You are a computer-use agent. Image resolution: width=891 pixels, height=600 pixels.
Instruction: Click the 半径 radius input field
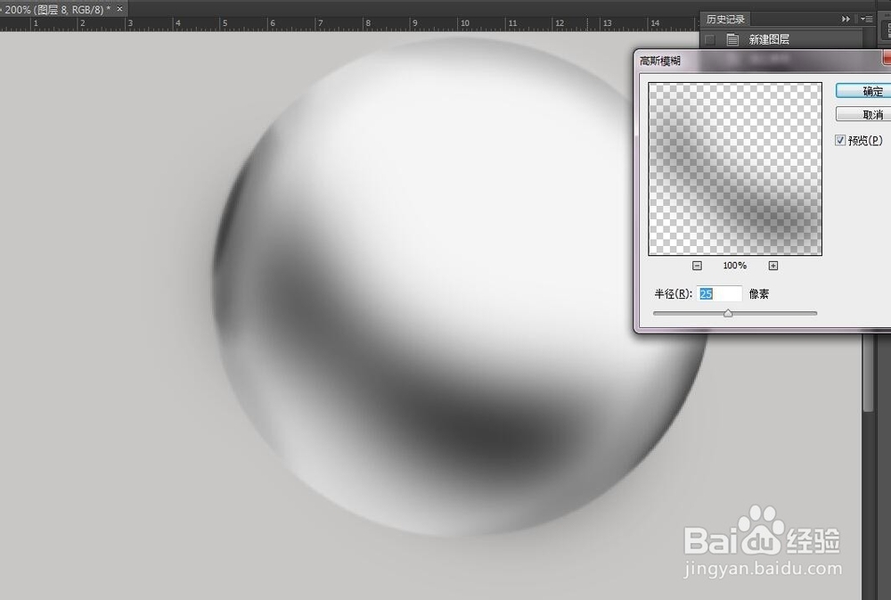click(719, 293)
